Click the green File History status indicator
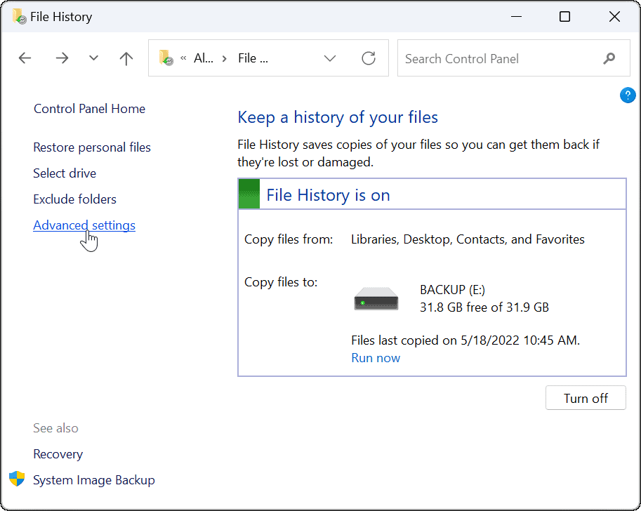The width and height of the screenshot is (641, 511). tap(249, 193)
